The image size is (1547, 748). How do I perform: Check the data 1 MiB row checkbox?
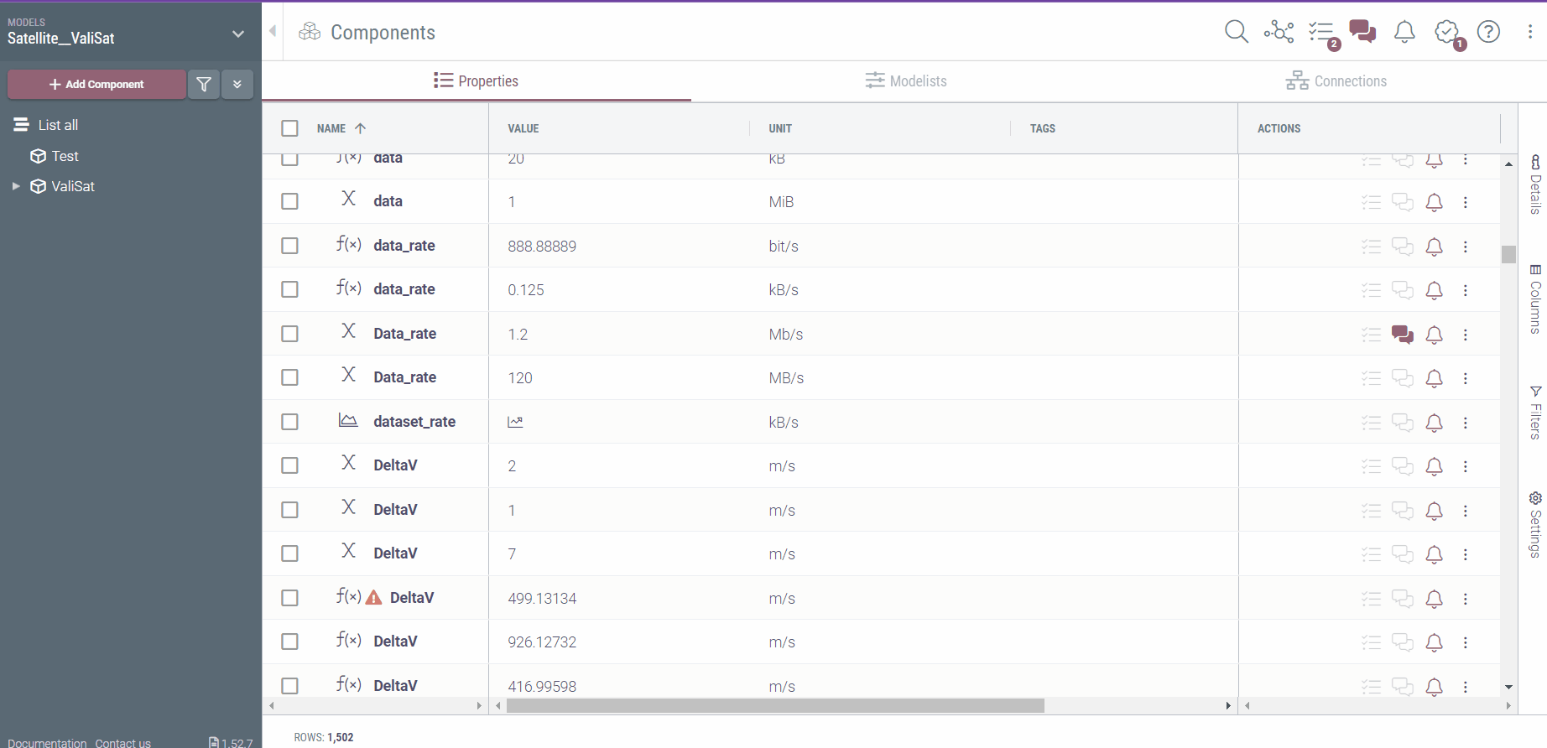[x=289, y=201]
